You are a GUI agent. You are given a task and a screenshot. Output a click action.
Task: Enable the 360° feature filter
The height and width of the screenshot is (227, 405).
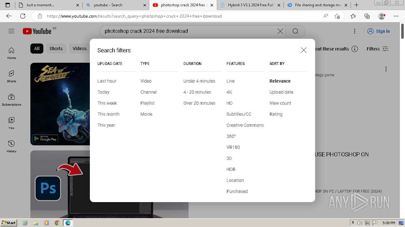231,136
